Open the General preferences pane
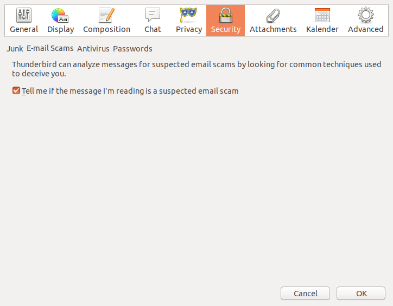Viewport: 393px width, 306px height. (24, 21)
